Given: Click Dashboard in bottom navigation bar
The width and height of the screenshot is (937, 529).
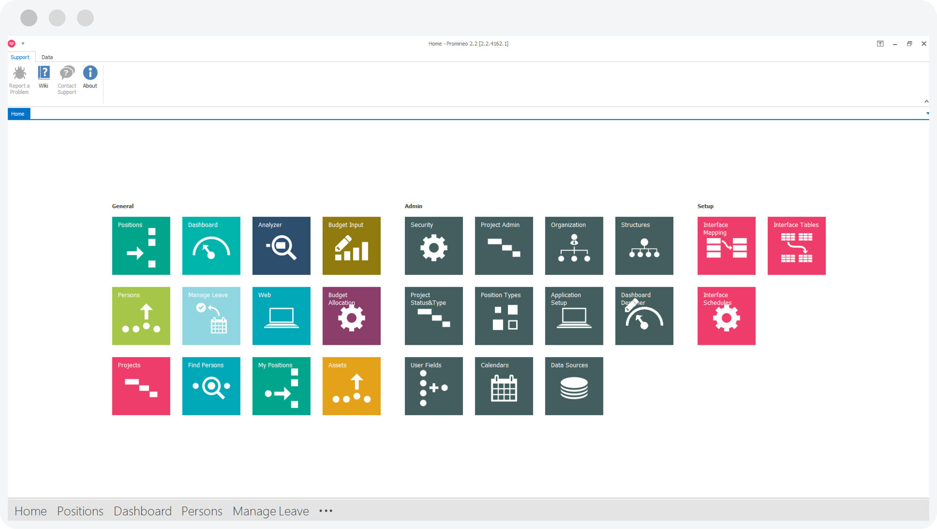Looking at the screenshot, I should pyautogui.click(x=142, y=511).
